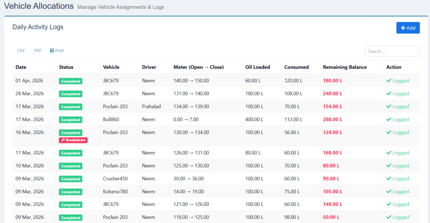
Task: Click Logged checkmark for 28 Mar, 2026
Action: [x=398, y=94]
